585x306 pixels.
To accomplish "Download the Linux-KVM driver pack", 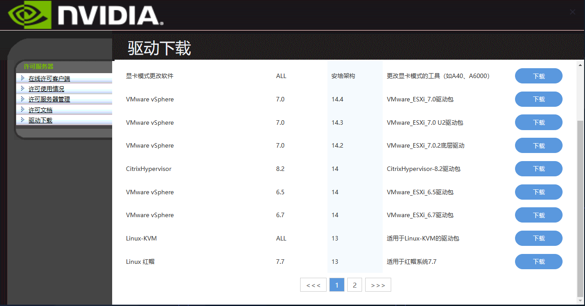I will [x=538, y=238].
